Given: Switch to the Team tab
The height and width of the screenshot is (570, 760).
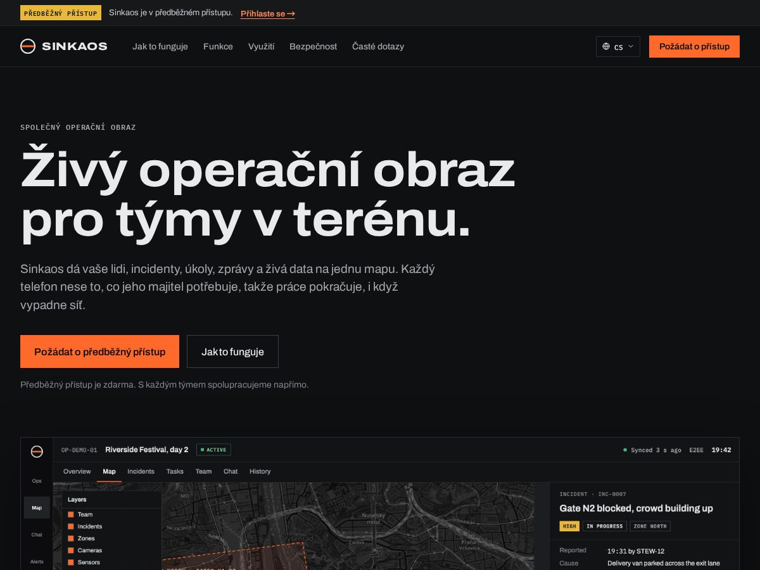Looking at the screenshot, I should point(203,471).
